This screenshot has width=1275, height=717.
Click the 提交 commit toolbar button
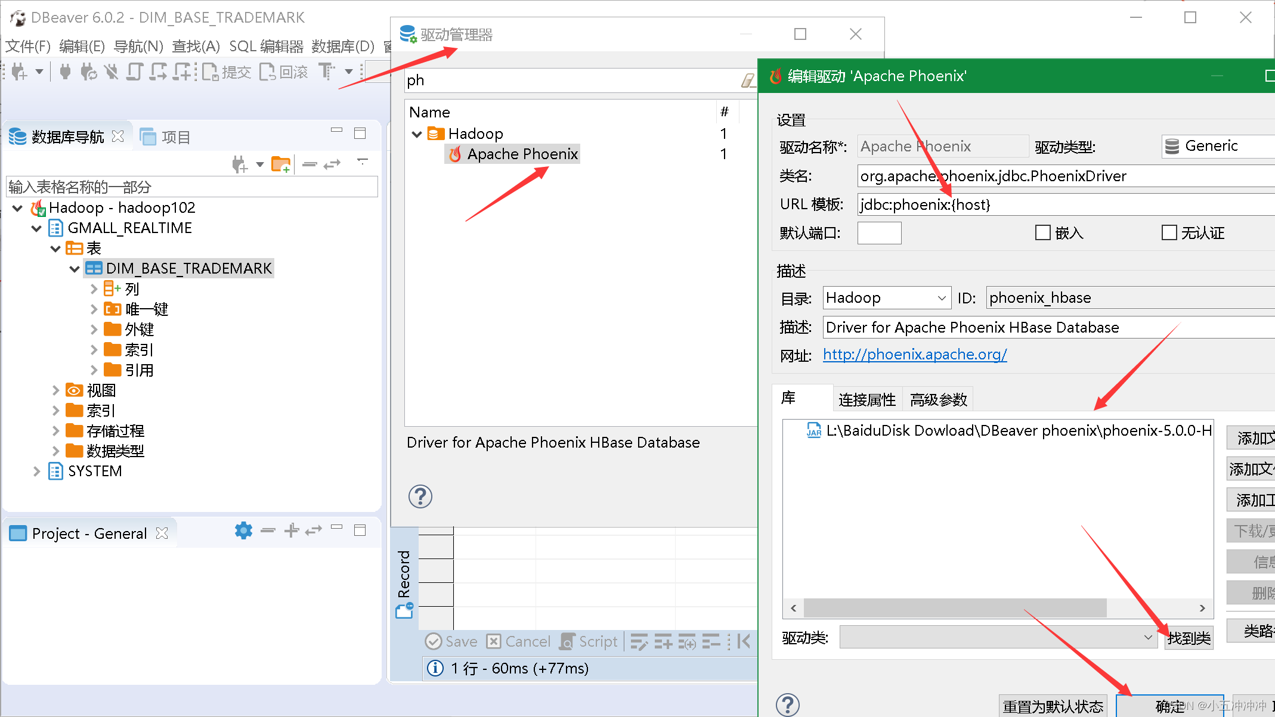click(x=227, y=72)
